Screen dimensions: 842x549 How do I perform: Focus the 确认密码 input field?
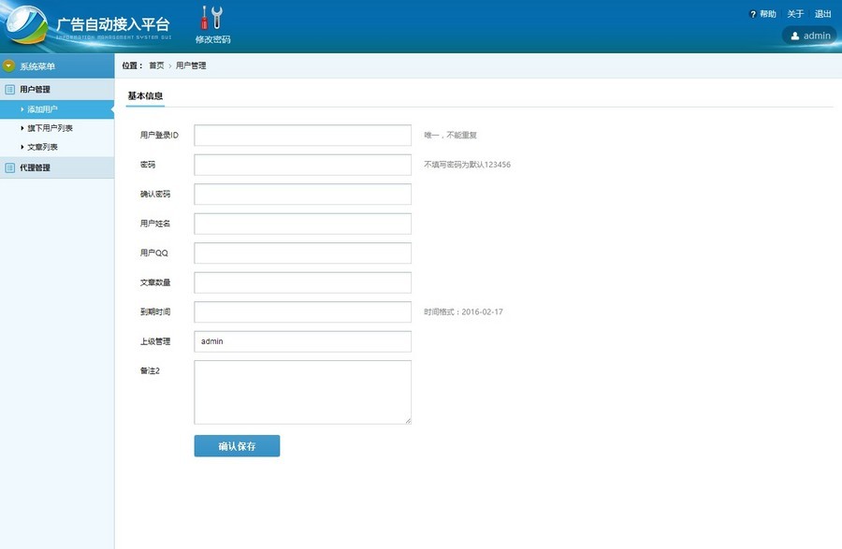pyautogui.click(x=303, y=195)
